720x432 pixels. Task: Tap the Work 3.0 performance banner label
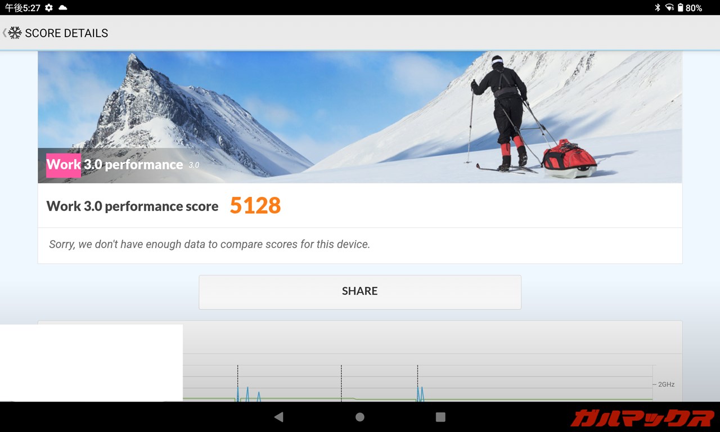click(115, 165)
